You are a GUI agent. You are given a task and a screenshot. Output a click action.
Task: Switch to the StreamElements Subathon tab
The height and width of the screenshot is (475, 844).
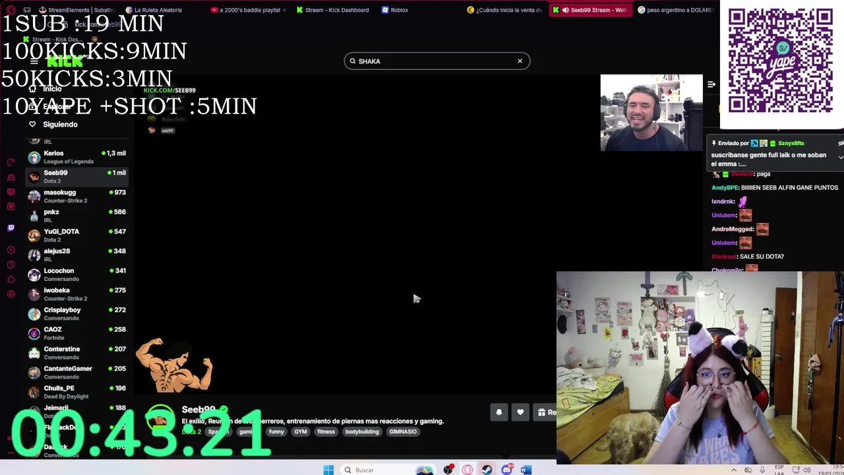[76, 10]
